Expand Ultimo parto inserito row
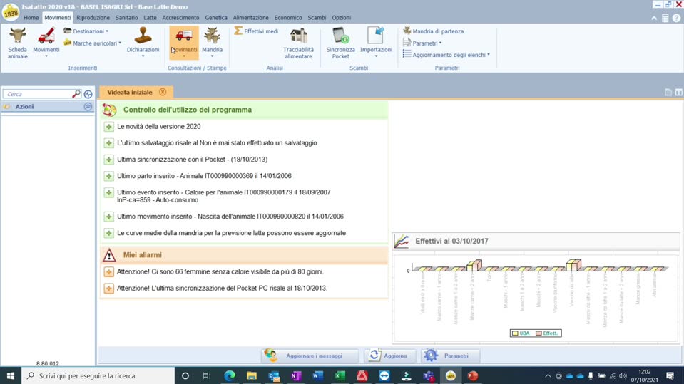The width and height of the screenshot is (684, 384). pos(108,177)
